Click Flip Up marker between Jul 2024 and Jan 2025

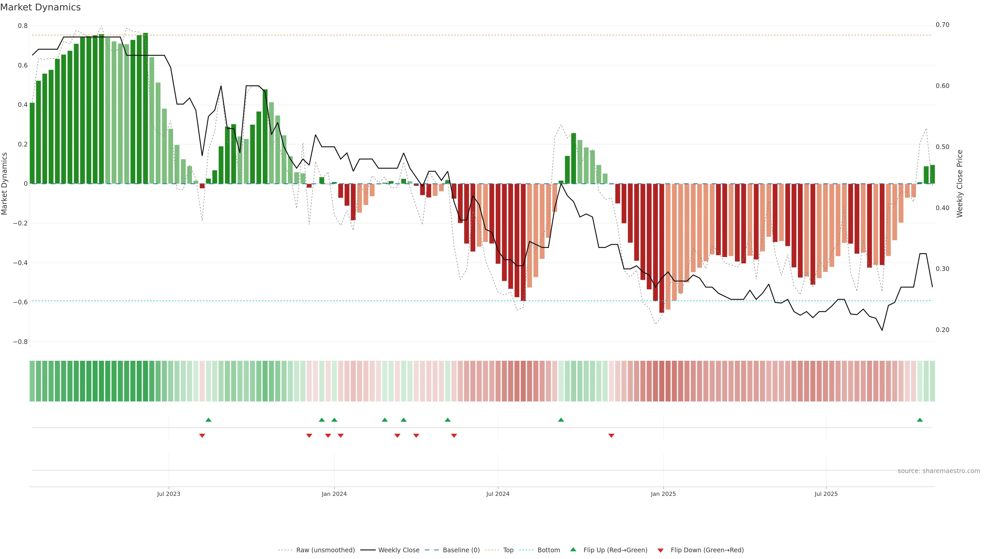pyautogui.click(x=561, y=420)
